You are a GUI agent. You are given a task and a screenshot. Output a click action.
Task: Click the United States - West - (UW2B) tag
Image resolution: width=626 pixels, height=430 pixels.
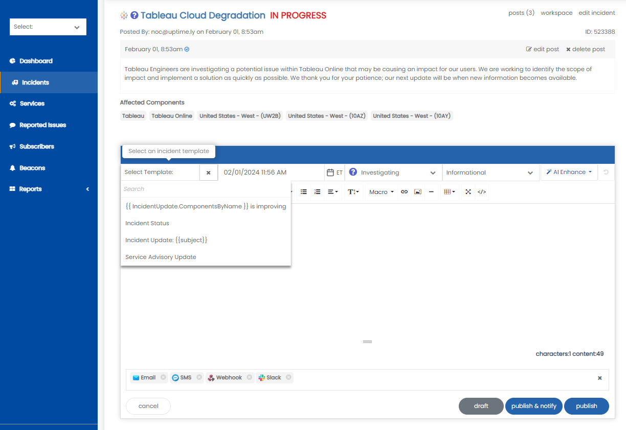tap(240, 116)
